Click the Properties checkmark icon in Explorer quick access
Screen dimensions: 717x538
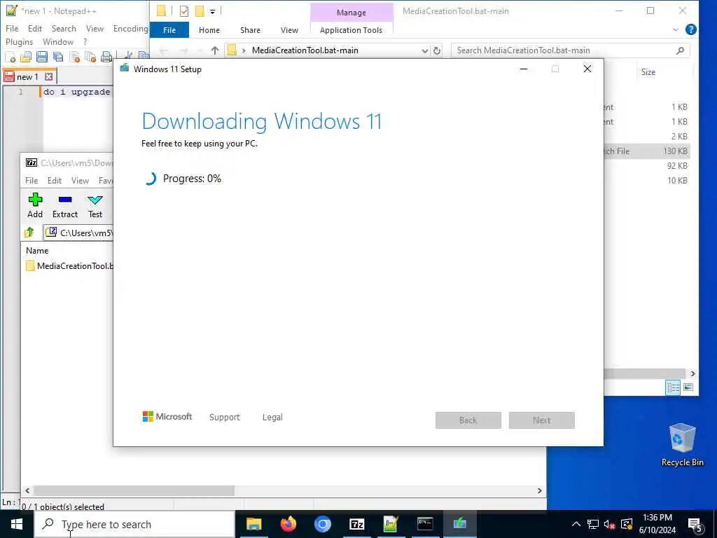[x=184, y=11]
